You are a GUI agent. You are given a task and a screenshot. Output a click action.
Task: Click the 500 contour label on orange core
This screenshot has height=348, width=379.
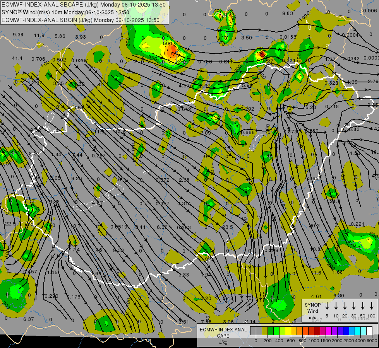(167, 44)
